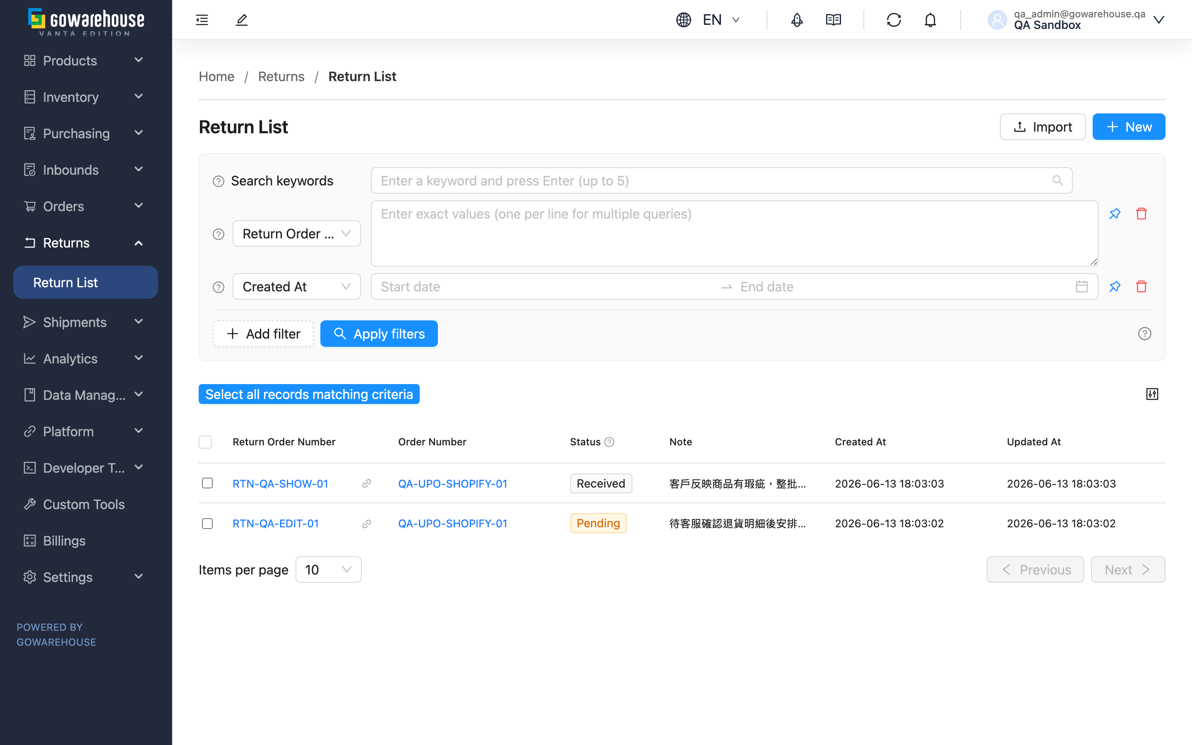
Task: Delete the Created At filter row
Action: click(x=1141, y=286)
